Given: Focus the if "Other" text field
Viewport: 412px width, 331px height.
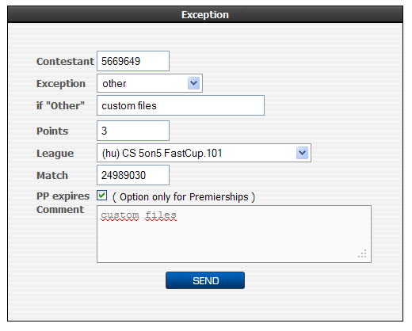Looking at the screenshot, I should (181, 105).
